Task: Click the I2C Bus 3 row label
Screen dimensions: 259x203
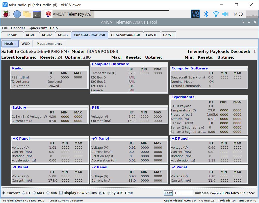Action: 98,86
